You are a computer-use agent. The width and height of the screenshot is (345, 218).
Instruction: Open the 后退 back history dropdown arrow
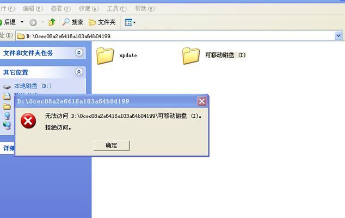(x=22, y=22)
